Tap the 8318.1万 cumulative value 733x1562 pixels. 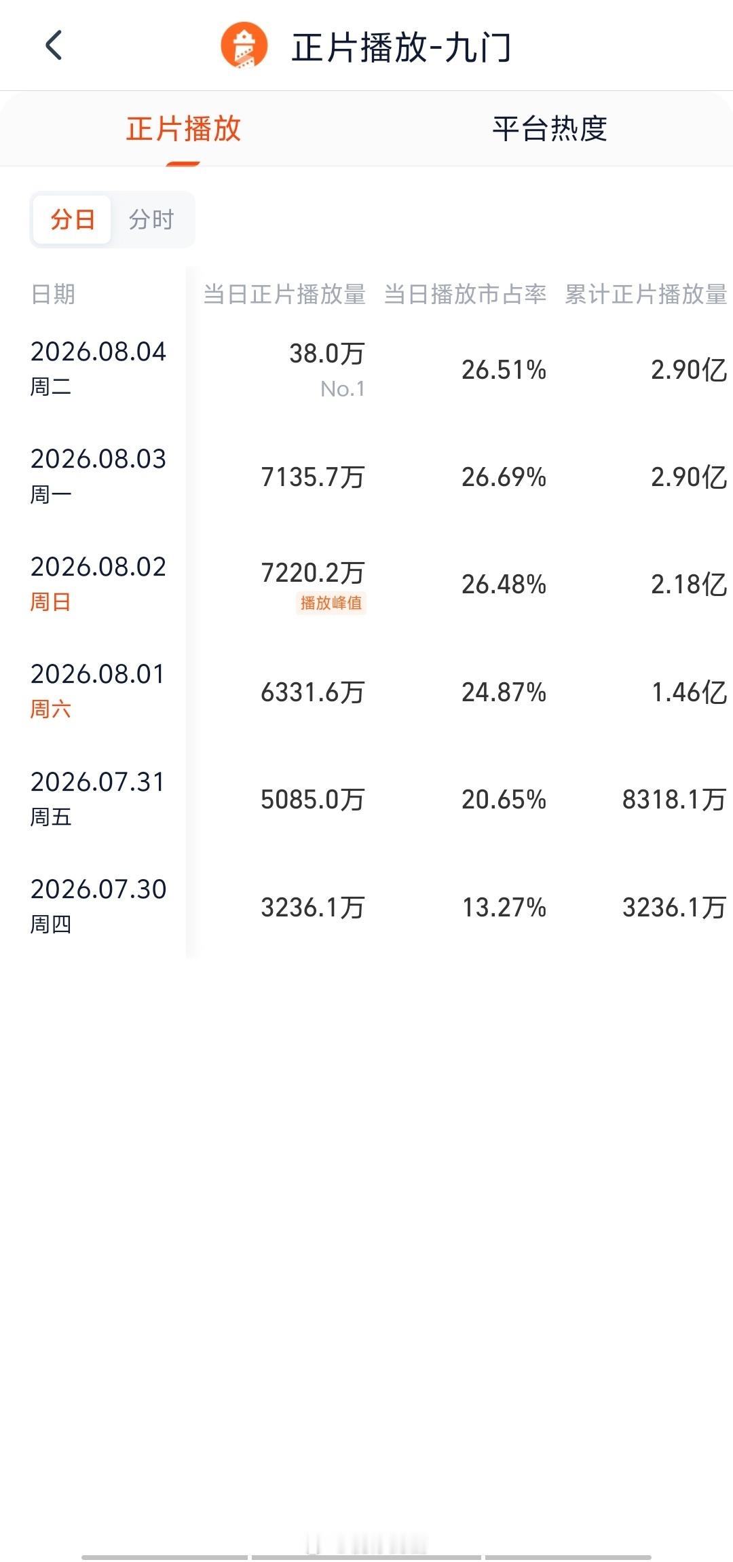point(675,800)
